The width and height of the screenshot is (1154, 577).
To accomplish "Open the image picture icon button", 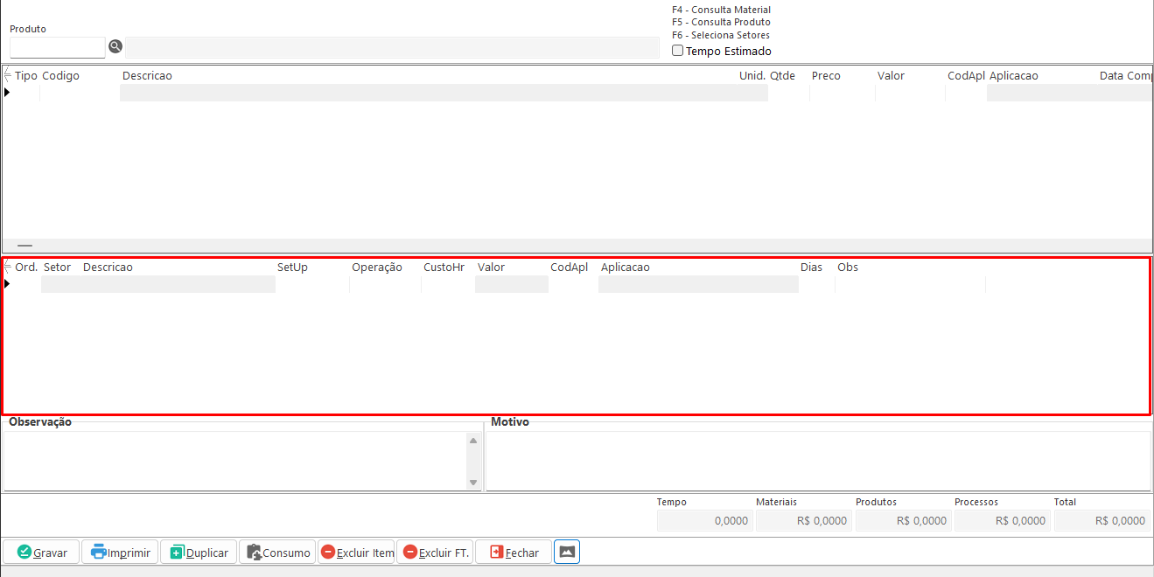I will 567,553.
